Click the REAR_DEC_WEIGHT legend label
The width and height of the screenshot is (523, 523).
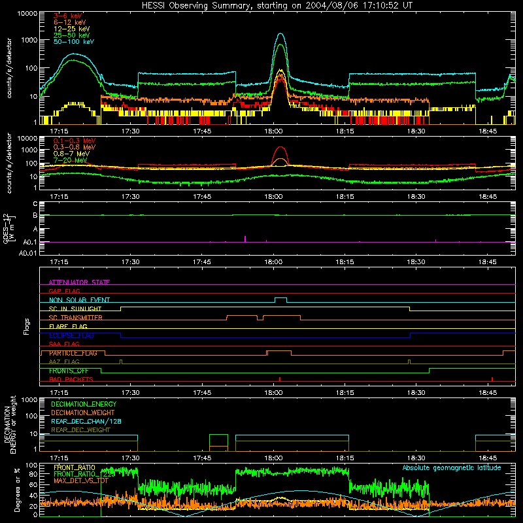coord(80,430)
